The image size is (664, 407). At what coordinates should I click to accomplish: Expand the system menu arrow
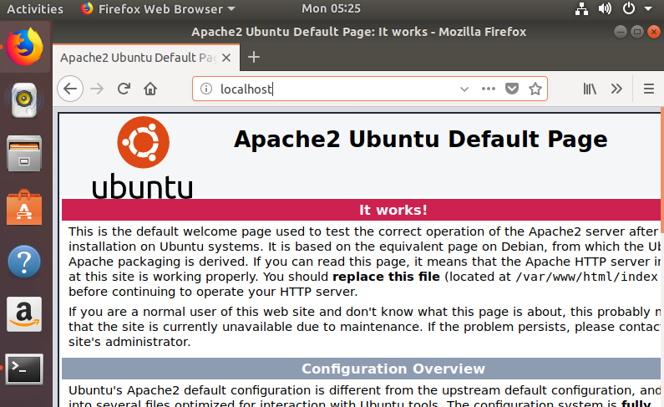(648, 9)
